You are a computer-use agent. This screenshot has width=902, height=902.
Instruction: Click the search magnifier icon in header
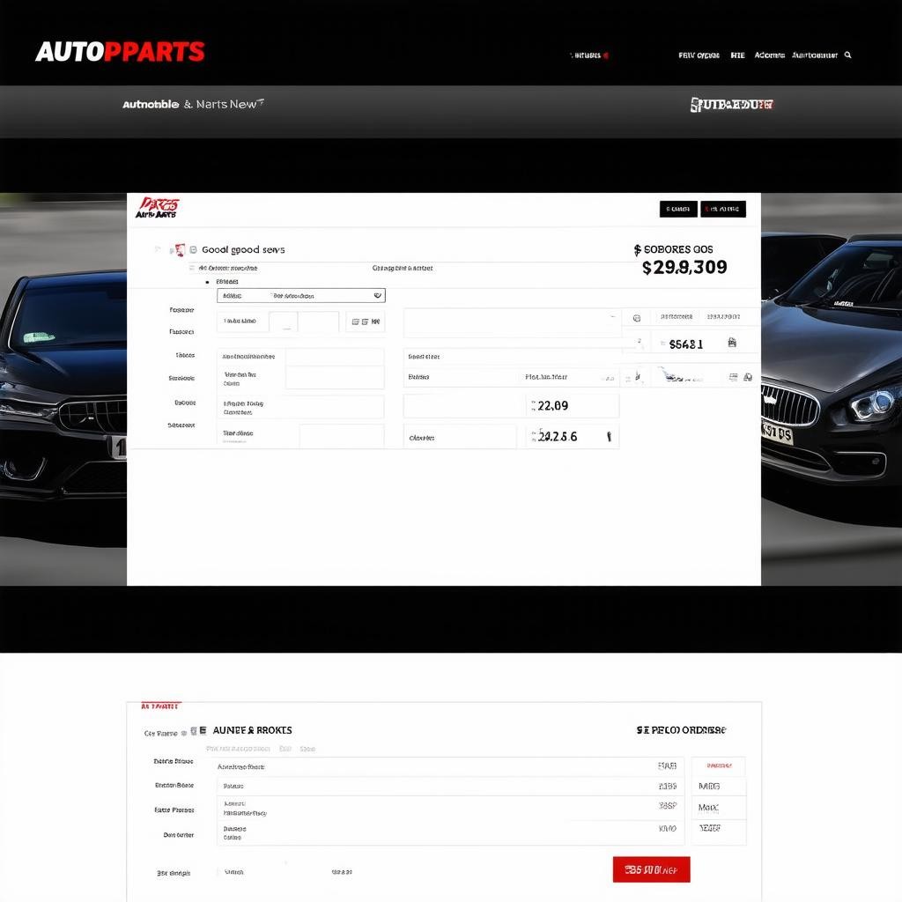pos(847,55)
